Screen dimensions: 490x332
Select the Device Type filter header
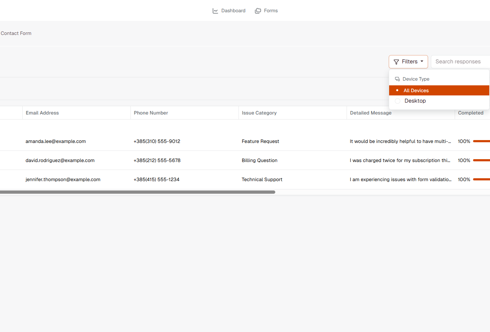[x=416, y=79]
